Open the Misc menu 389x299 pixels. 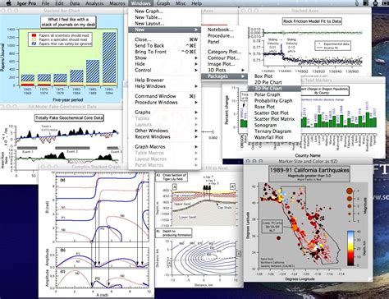(x=181, y=3)
